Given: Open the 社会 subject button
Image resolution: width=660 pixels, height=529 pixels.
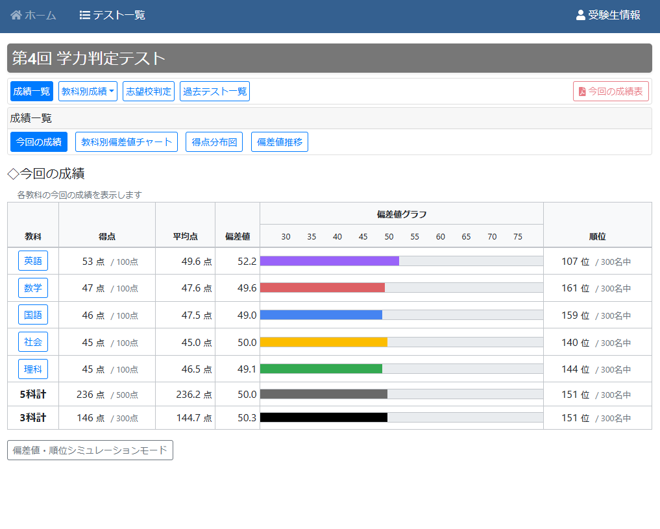Looking at the screenshot, I should tap(33, 341).
